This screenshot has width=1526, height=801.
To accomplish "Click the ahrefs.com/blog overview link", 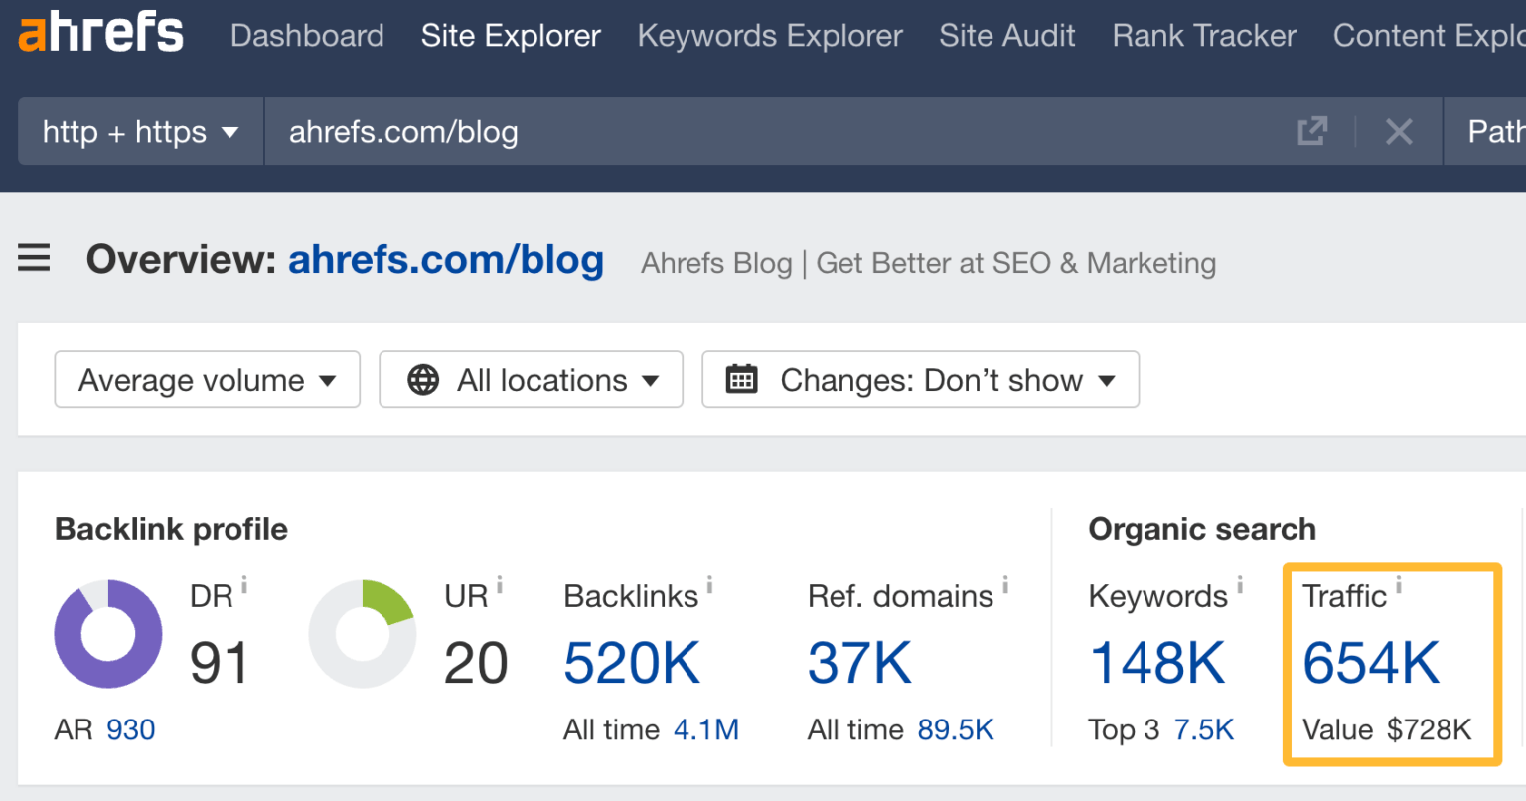I will click(446, 260).
